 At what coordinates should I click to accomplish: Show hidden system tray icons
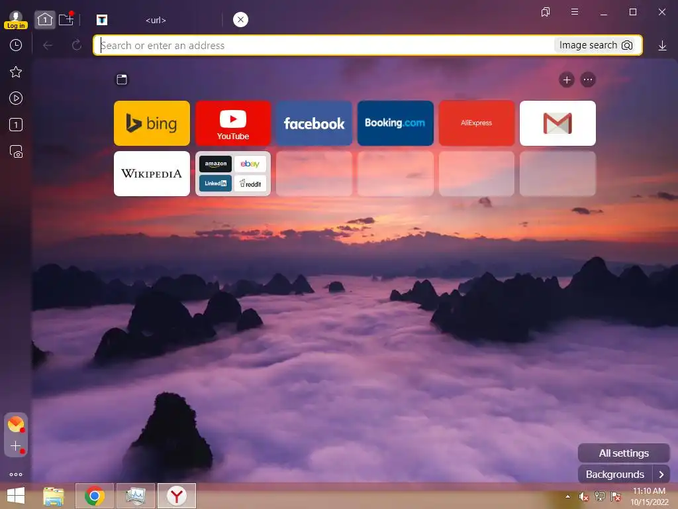click(567, 496)
